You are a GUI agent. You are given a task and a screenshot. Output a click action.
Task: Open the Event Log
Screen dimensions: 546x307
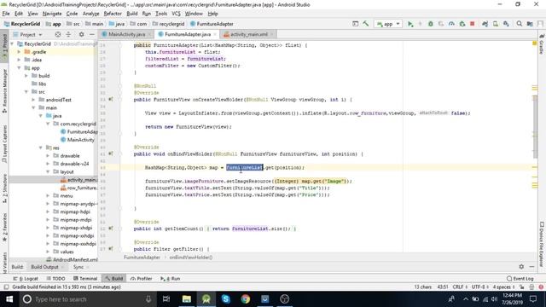(x=520, y=279)
